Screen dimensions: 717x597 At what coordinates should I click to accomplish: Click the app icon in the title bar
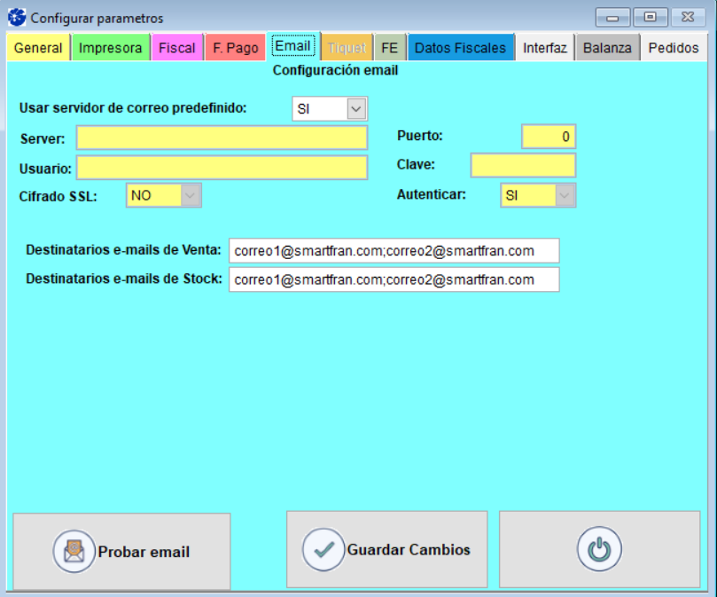17,18
